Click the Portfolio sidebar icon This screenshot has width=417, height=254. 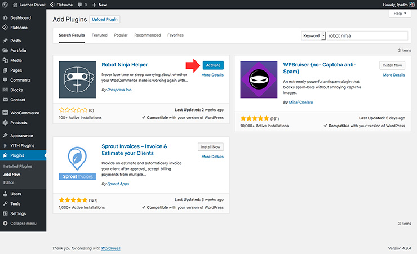click(5, 51)
